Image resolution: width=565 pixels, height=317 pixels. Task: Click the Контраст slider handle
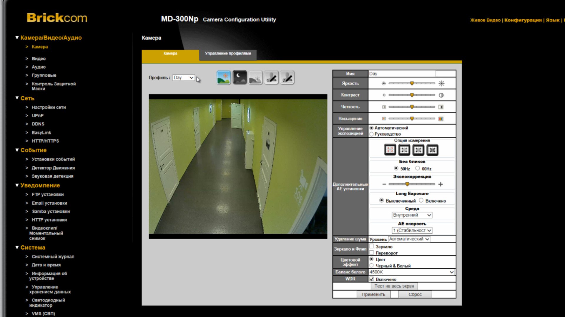(412, 95)
